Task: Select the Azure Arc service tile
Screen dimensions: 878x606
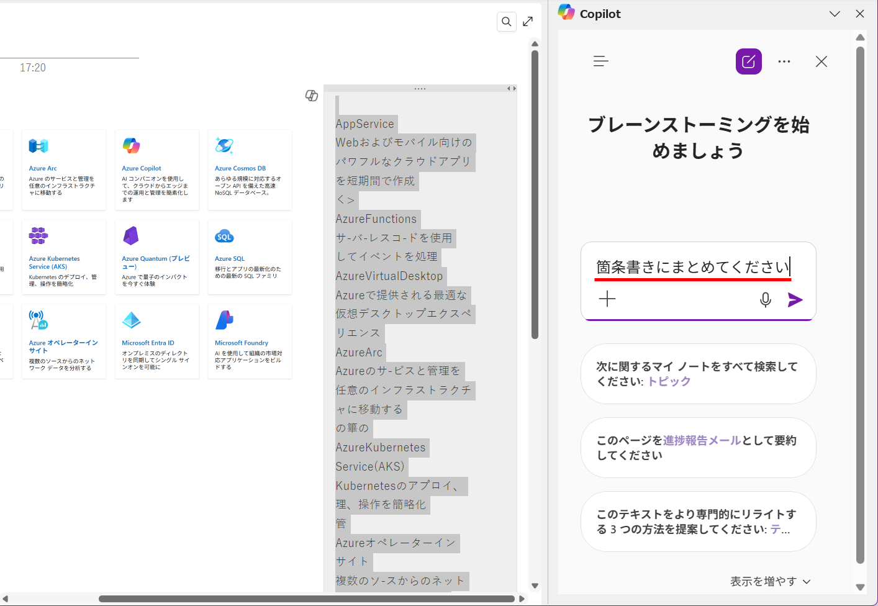Action: pos(64,170)
